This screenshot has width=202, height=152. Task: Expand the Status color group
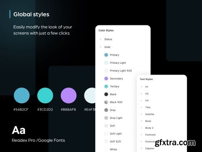click(x=101, y=39)
